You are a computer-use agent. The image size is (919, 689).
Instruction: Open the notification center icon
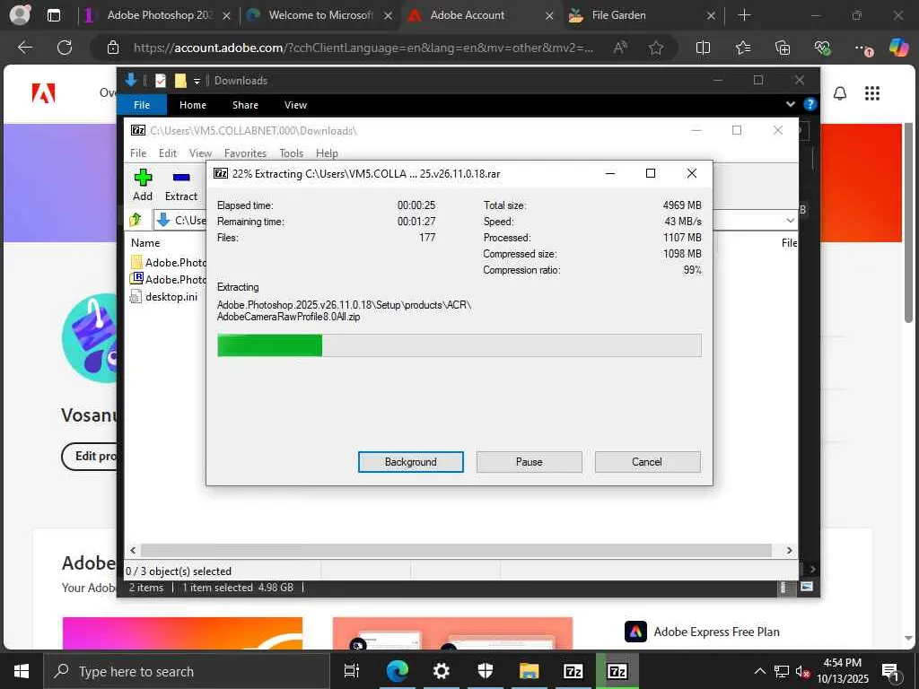tap(891, 671)
